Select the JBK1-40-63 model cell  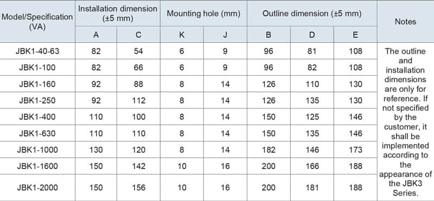(x=37, y=51)
